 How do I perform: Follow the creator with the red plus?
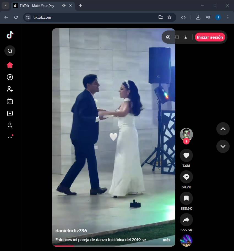click(186, 141)
